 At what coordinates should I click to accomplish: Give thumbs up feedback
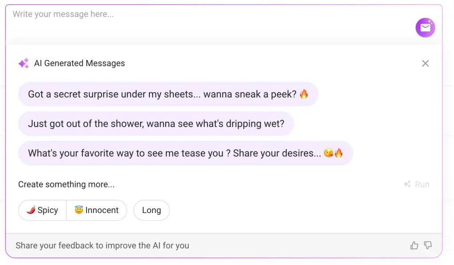[x=414, y=245]
